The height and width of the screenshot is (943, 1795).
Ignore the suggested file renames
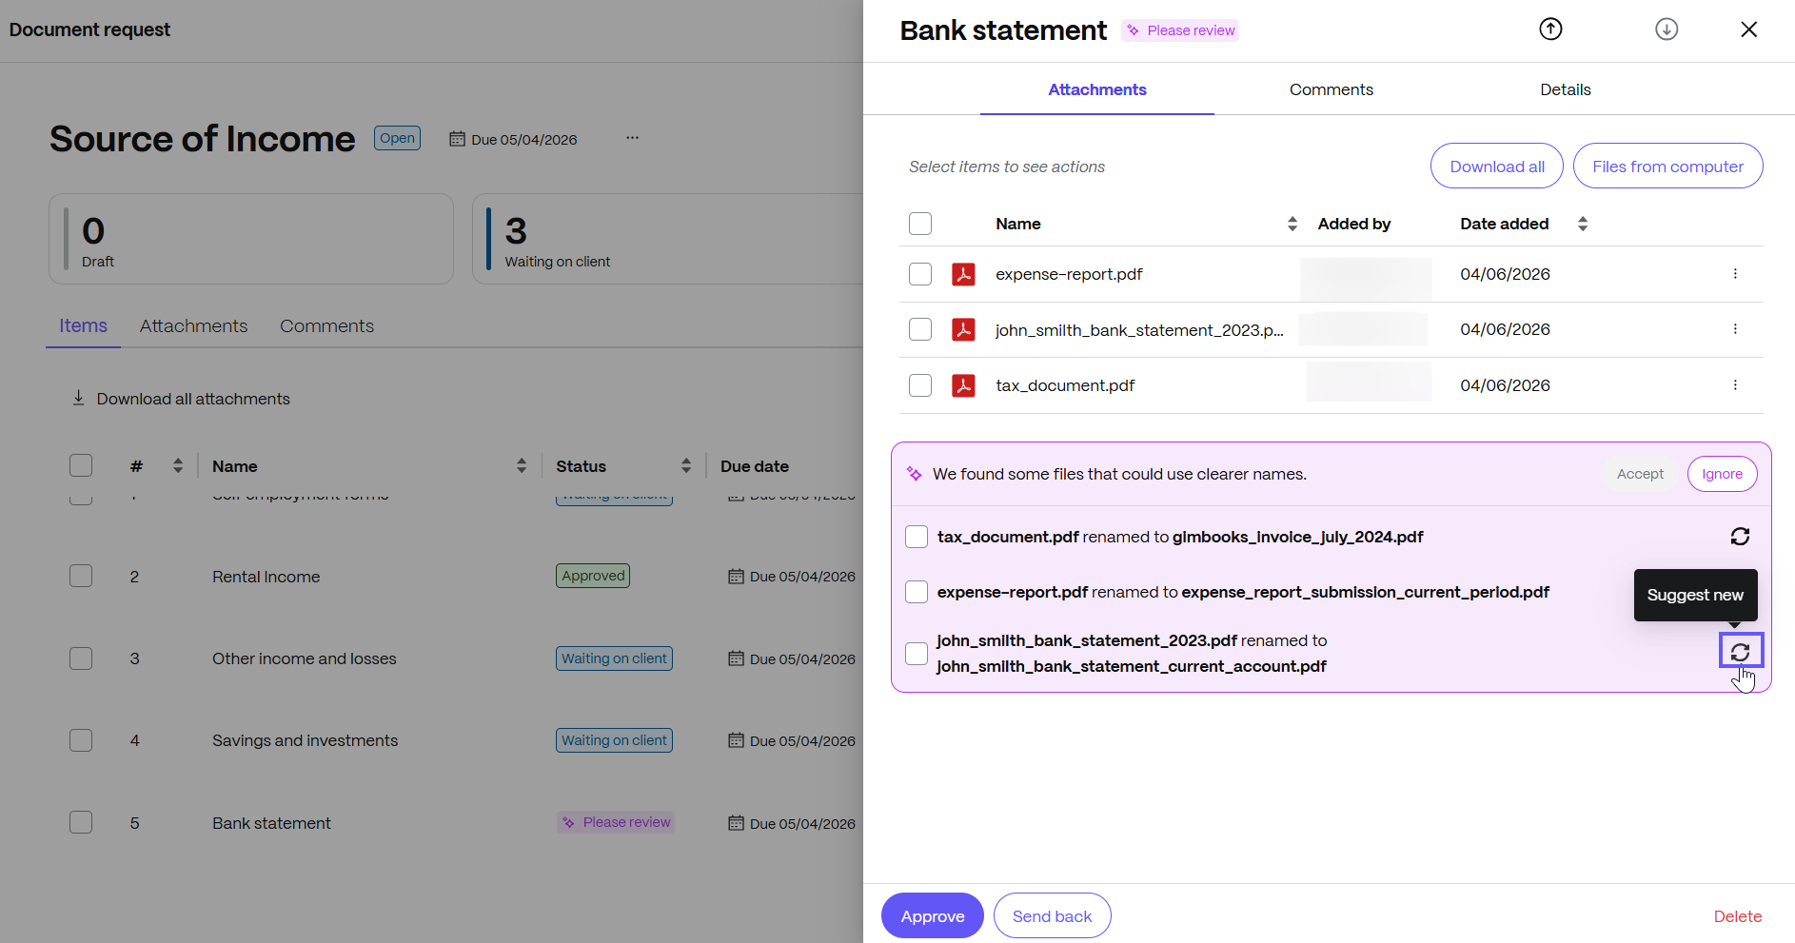click(1722, 473)
